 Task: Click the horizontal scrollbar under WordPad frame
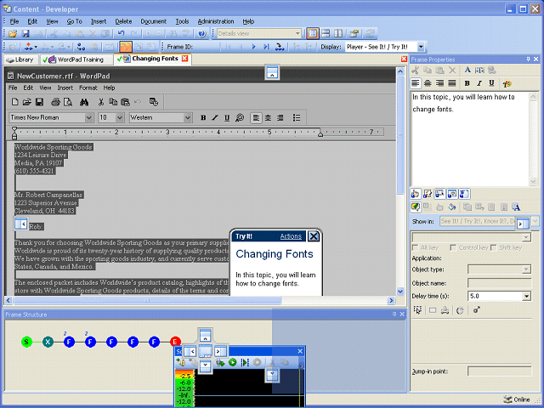click(x=200, y=301)
